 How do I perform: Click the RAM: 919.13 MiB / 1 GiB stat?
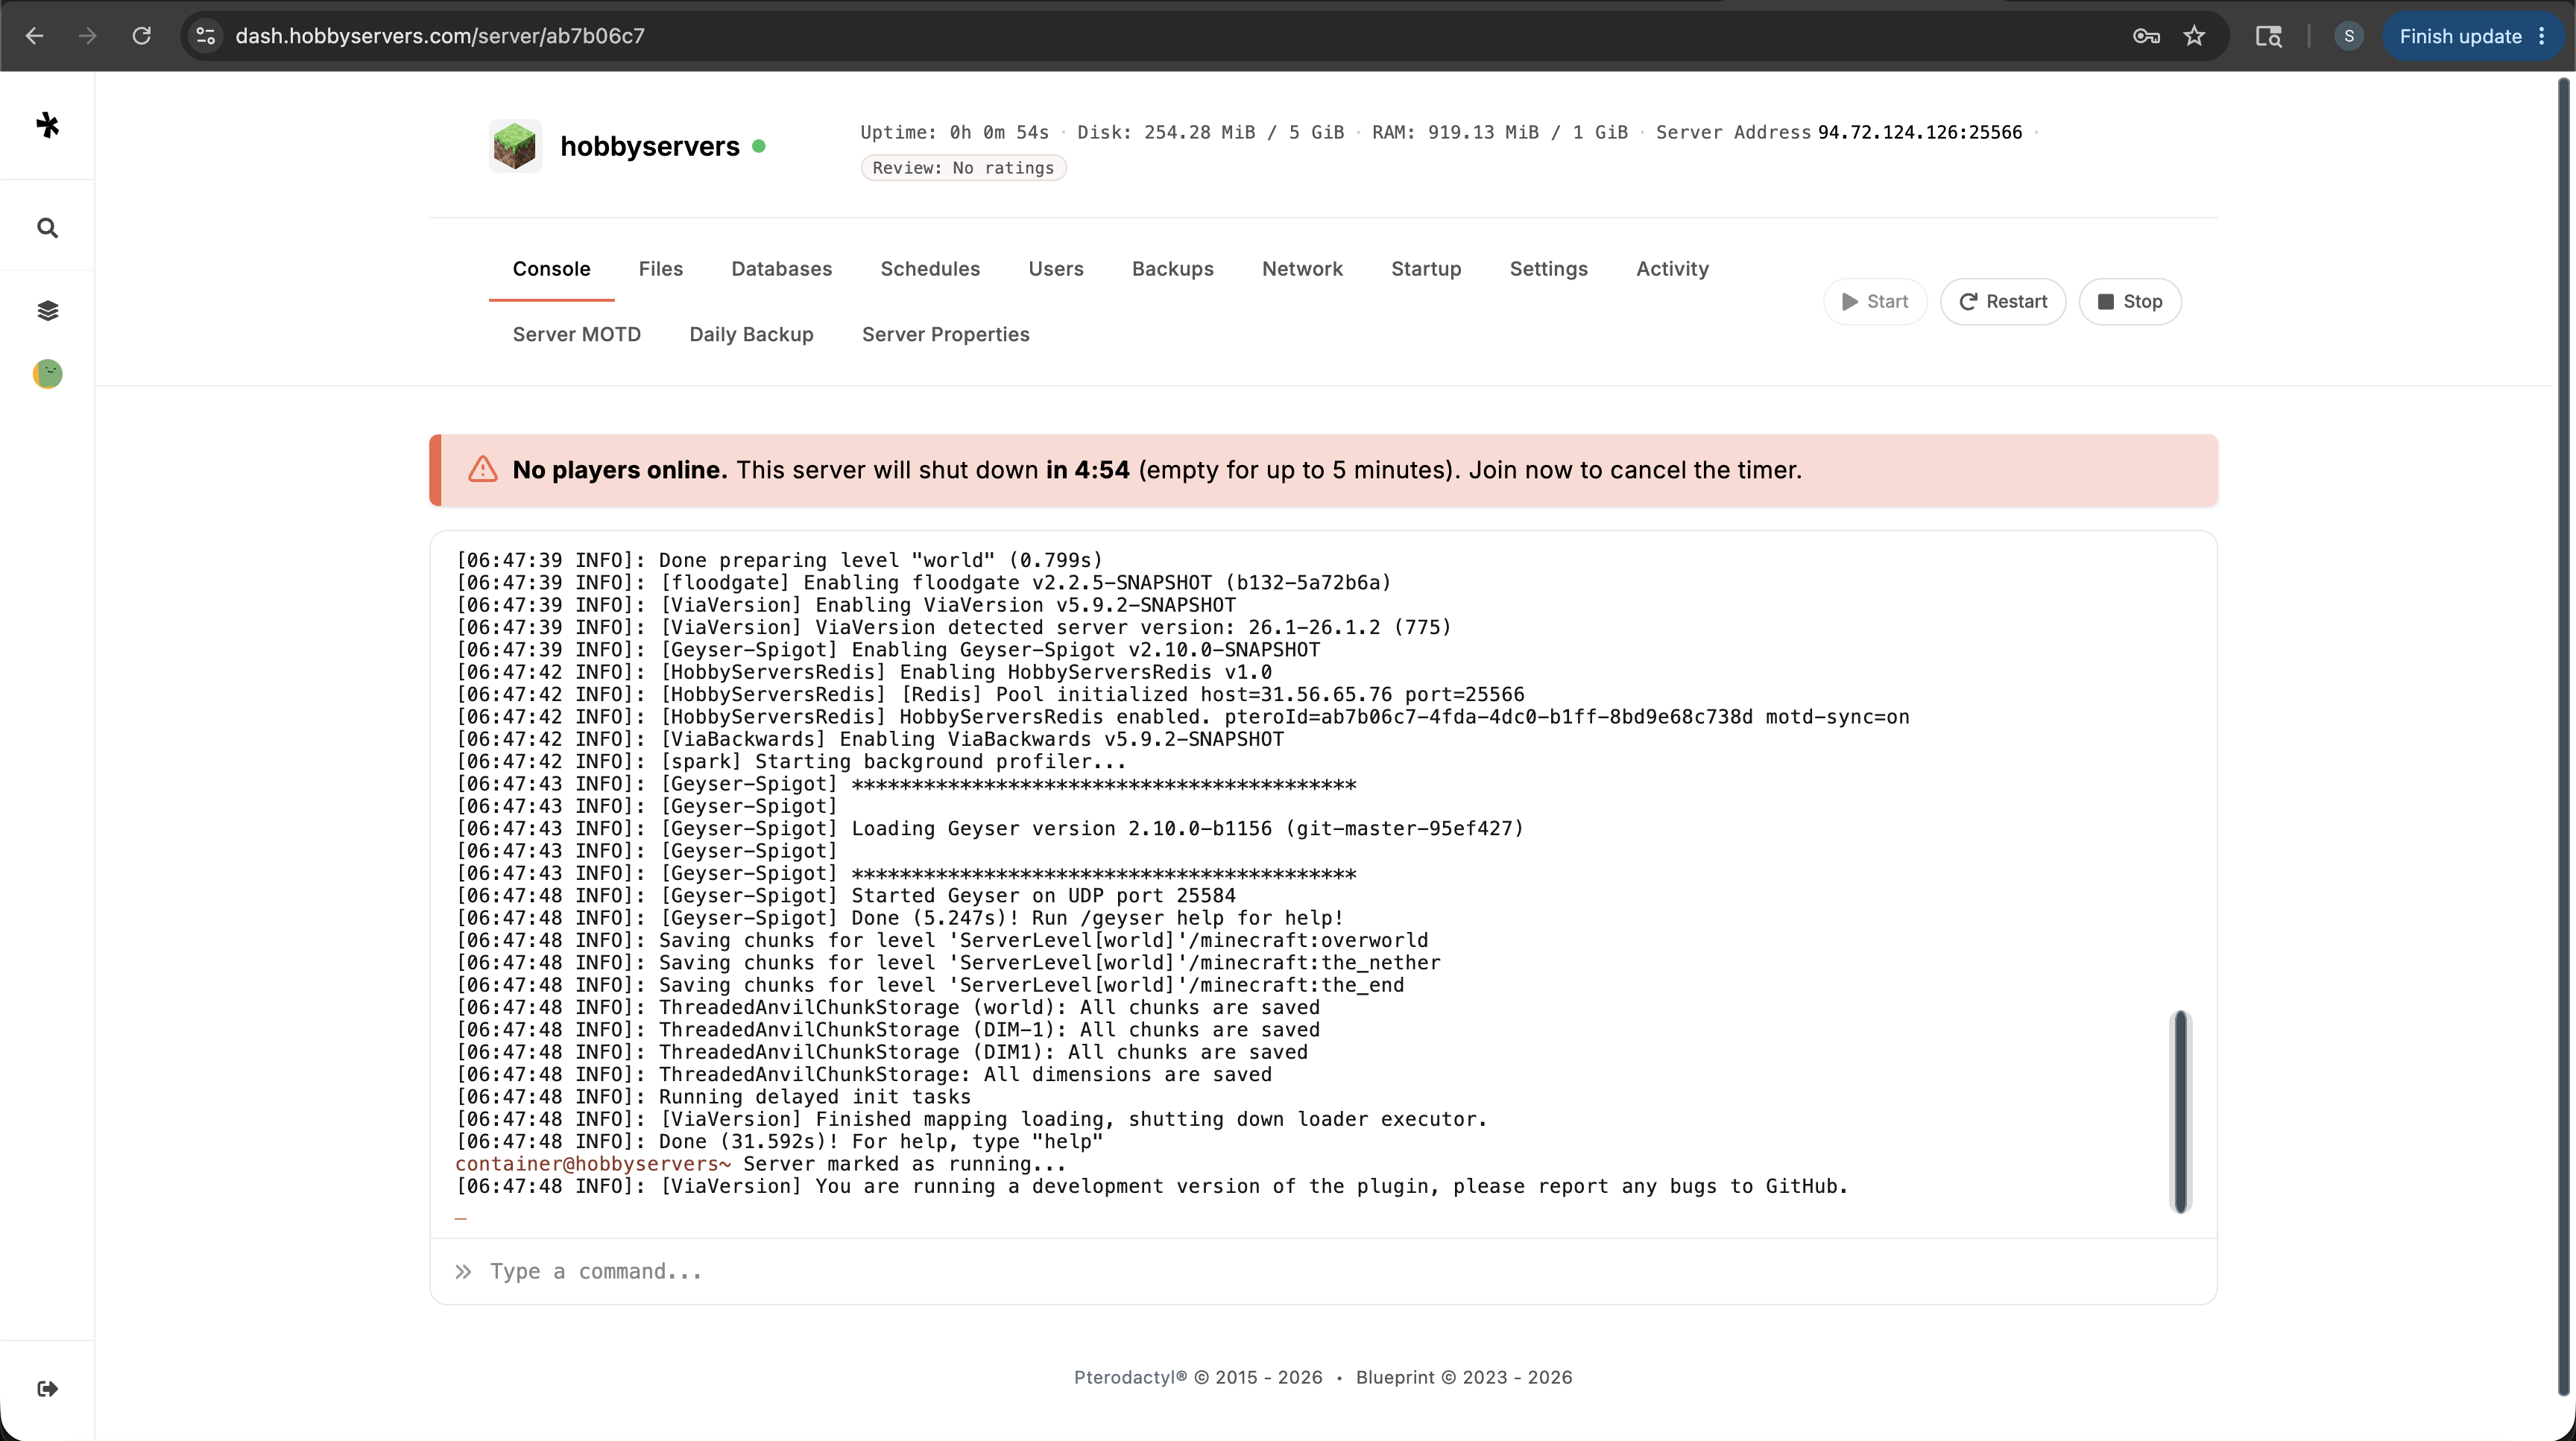click(x=1500, y=132)
